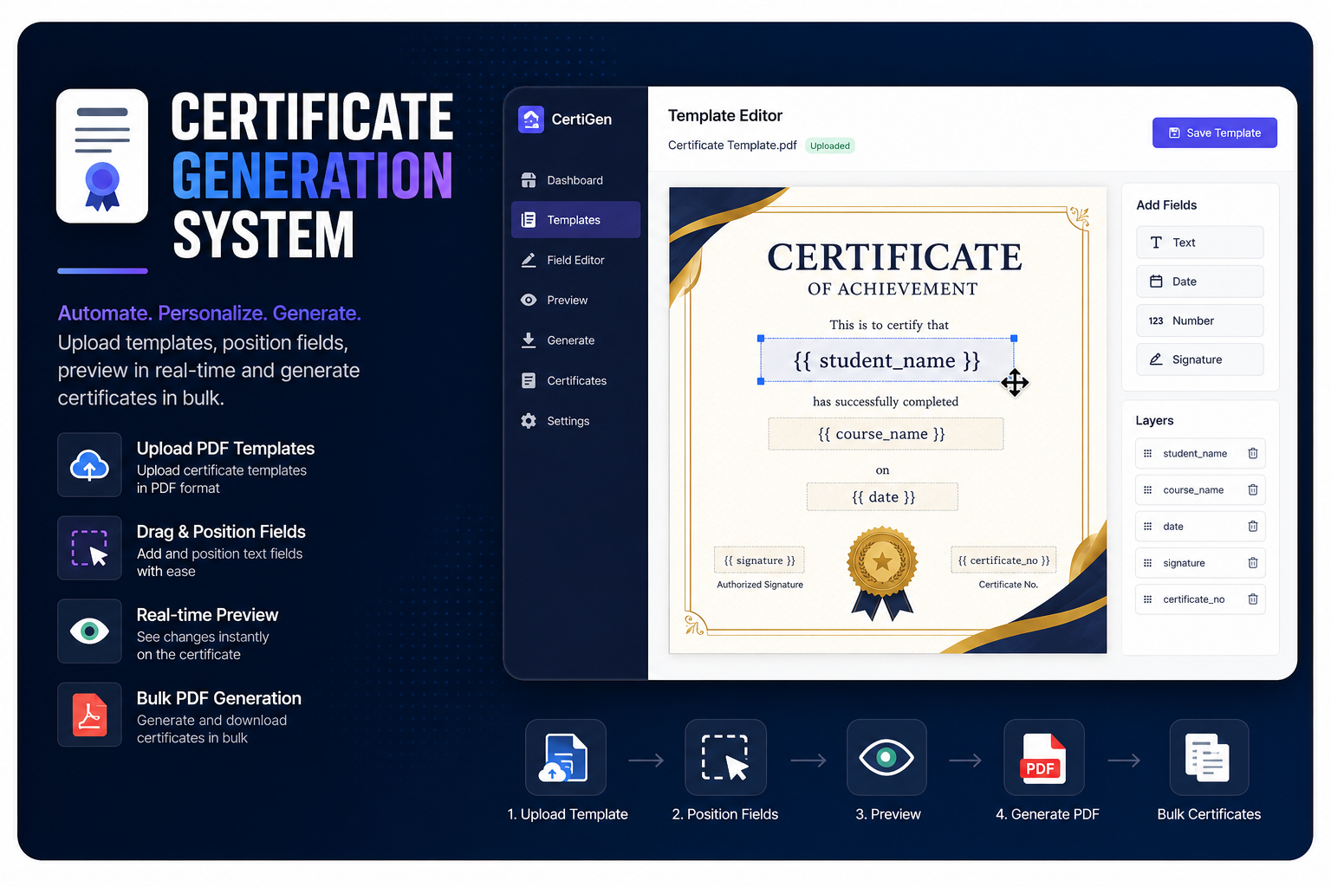Select Templates in the sidebar
Screen dimensions: 1331x887
click(x=575, y=220)
